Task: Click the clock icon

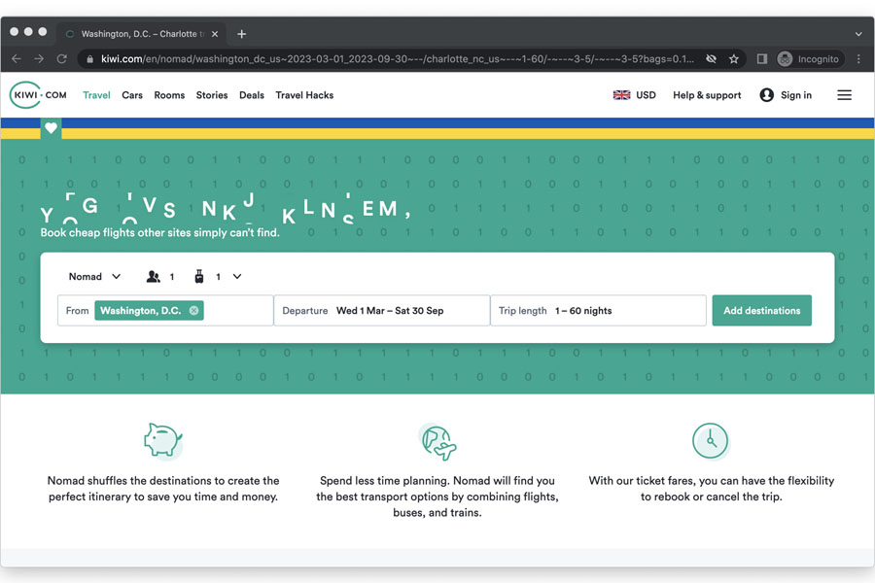Action: click(711, 441)
